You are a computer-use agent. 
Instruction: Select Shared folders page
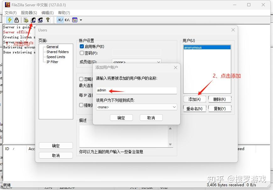pos(57,52)
